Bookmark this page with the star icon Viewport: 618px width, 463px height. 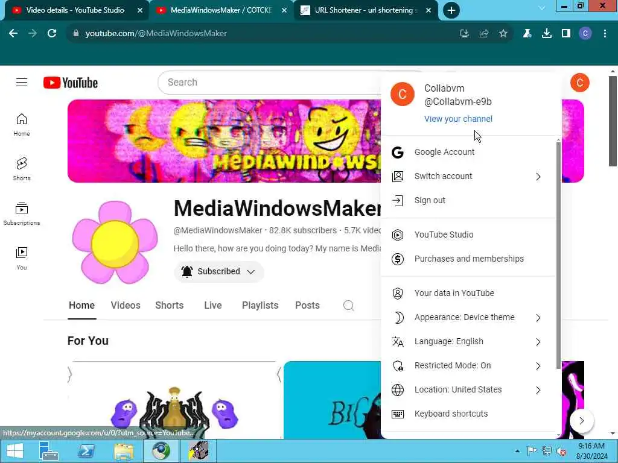503,34
